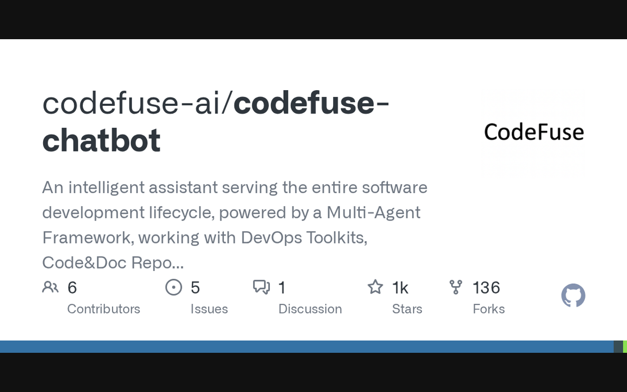627x392 pixels.
Task: Select the Discussion label
Action: pos(310,309)
